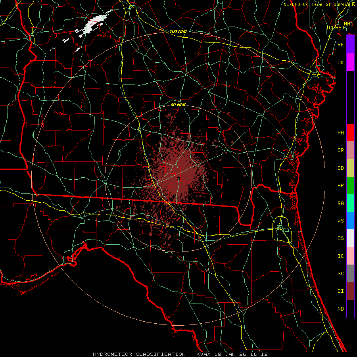Click the ND black legend color swatch

pyautogui.click(x=350, y=309)
